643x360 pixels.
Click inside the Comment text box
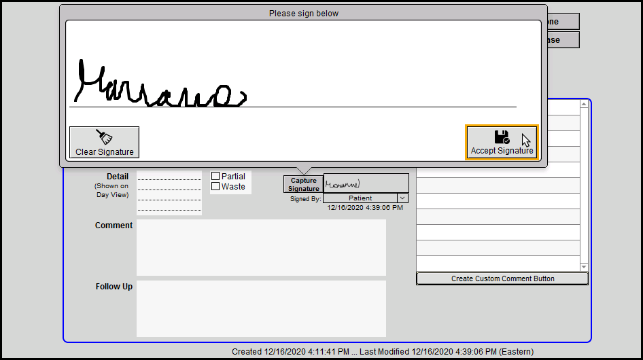[261, 247]
